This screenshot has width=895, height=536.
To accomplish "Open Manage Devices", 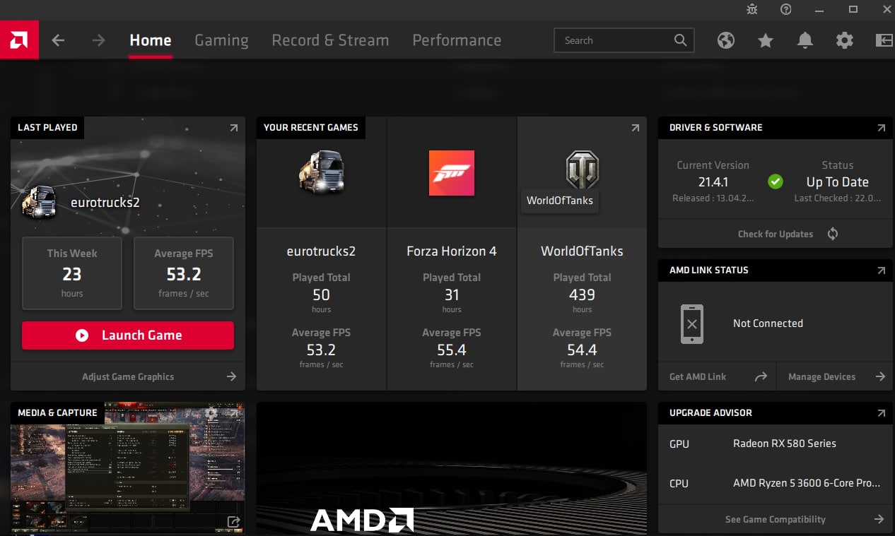I will pos(821,377).
